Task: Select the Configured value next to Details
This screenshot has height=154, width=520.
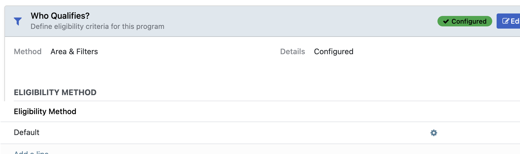Action: coord(333,51)
